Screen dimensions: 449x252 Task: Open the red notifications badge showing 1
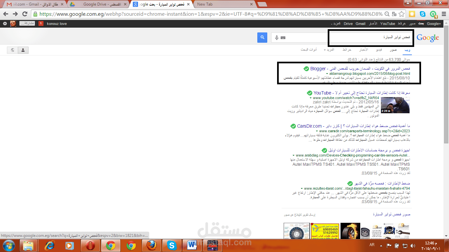coord(41,24)
